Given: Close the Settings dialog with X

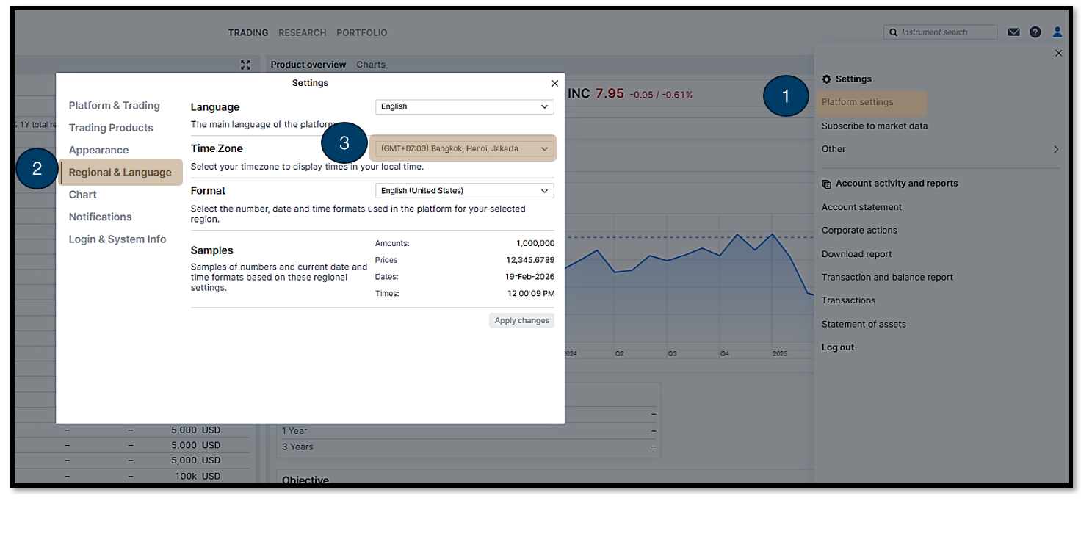Looking at the screenshot, I should tap(554, 84).
